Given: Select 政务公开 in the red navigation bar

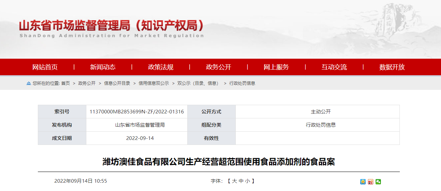Looking at the screenshot, I should [x=219, y=67].
